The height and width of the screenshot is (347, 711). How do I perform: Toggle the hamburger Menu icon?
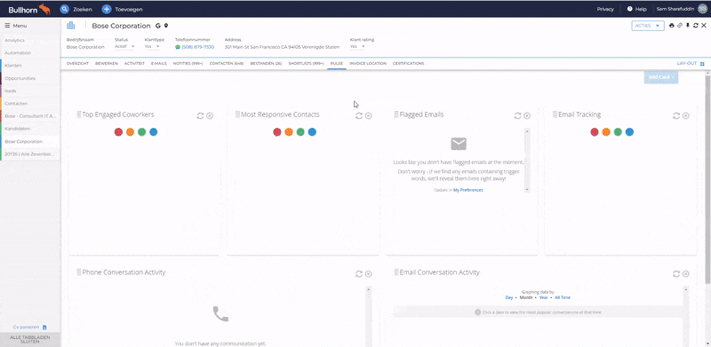[x=7, y=26]
